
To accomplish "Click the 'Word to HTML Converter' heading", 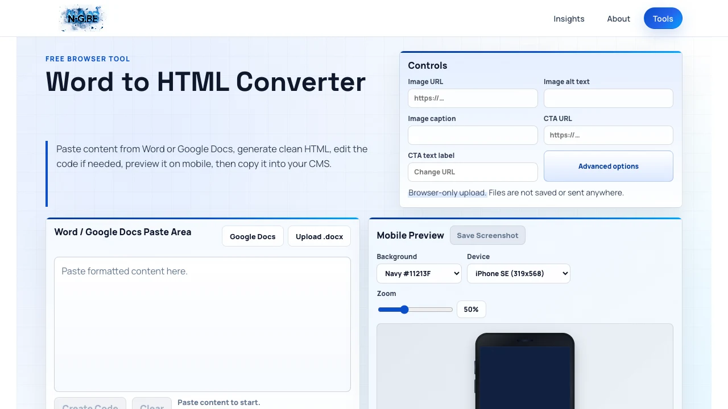I will [x=206, y=82].
